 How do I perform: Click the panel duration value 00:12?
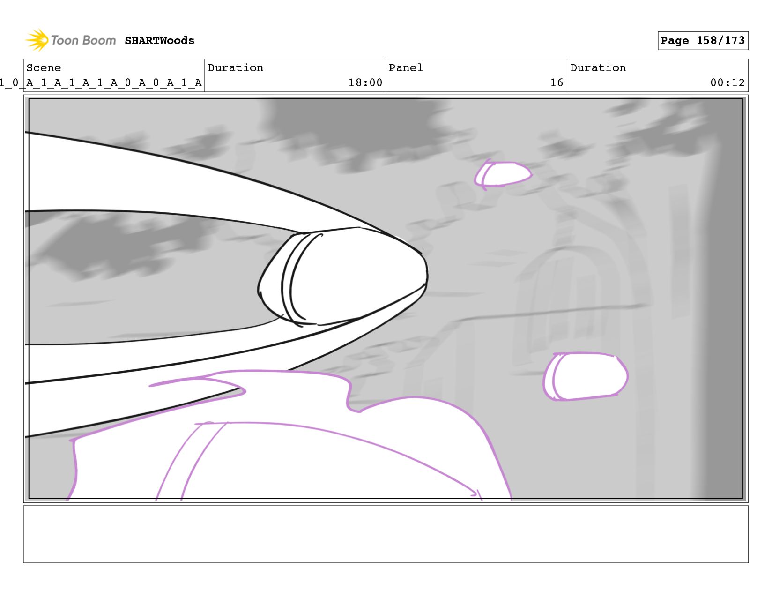pyautogui.click(x=727, y=83)
